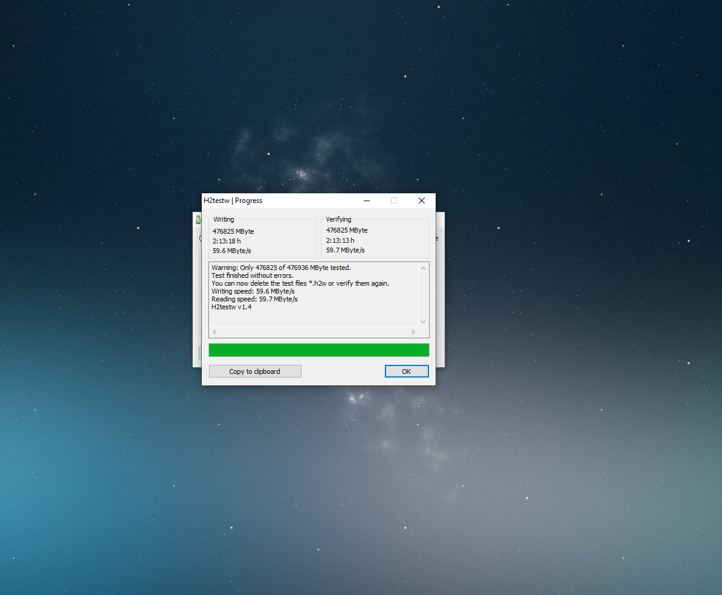Click the 'H2testw | Progress' title bar text
The image size is (722, 595).
pos(233,201)
